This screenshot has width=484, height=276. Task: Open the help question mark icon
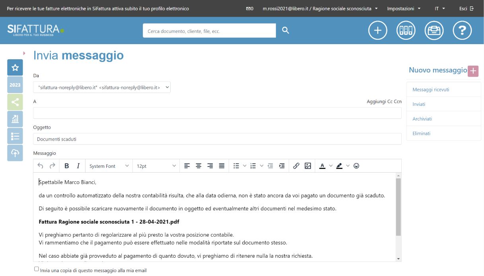point(463,30)
